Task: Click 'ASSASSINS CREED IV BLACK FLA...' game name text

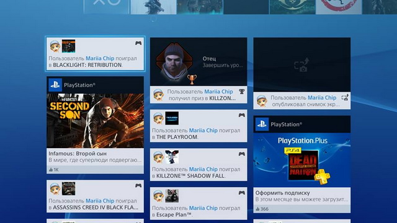Action: [x=96, y=208]
